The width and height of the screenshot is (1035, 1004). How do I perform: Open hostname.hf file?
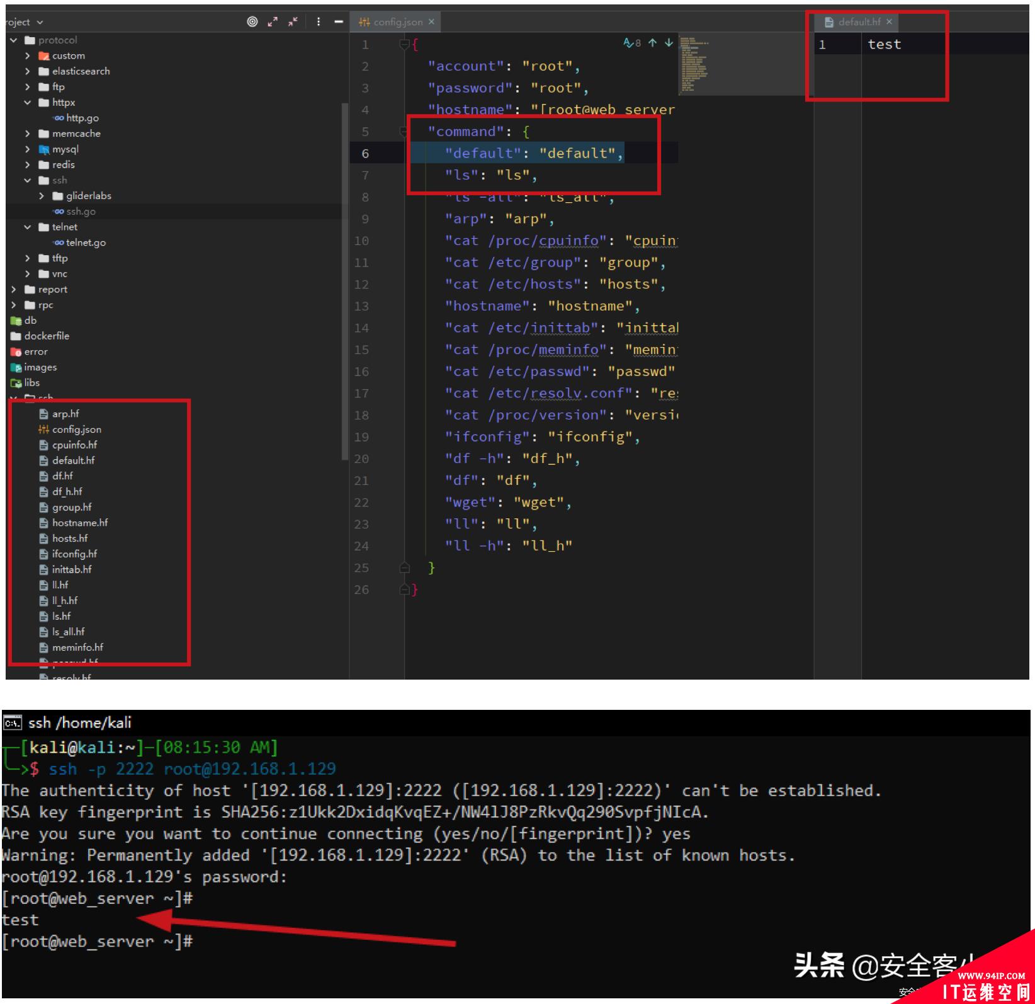74,523
